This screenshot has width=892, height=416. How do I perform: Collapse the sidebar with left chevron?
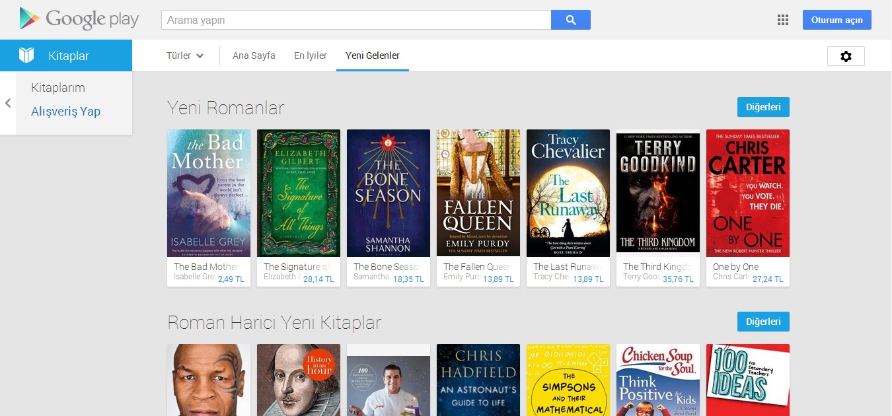click(x=8, y=103)
